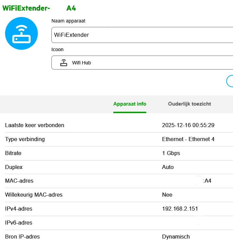Click the MAC-adres row label

pos(19,181)
